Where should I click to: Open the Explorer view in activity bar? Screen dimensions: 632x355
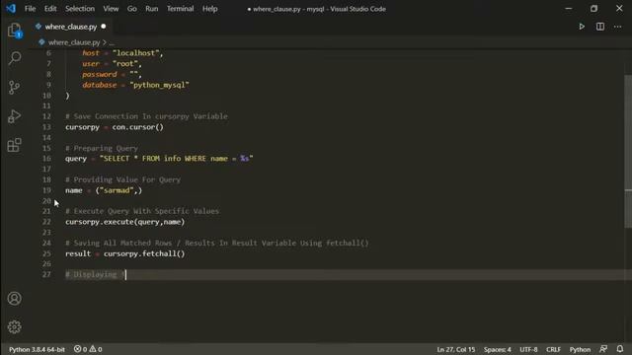(15, 31)
